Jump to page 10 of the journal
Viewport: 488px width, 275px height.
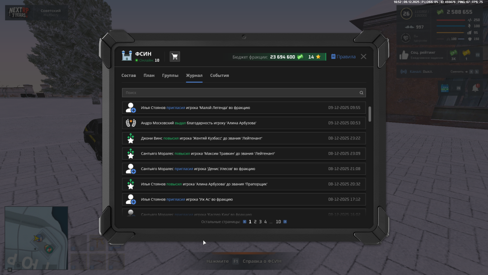pyautogui.click(x=278, y=222)
